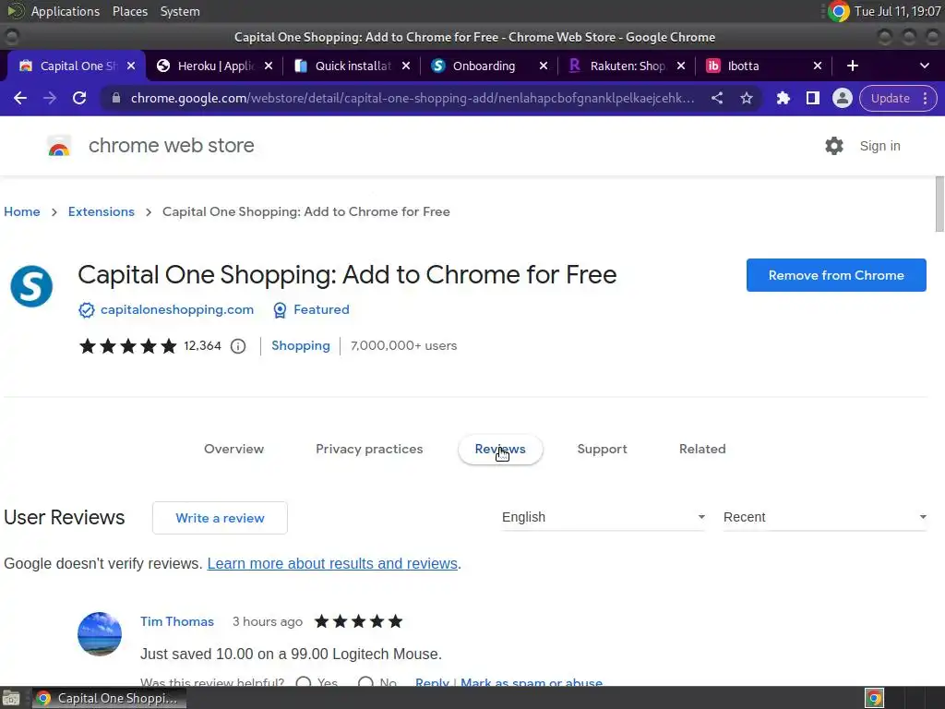Open the Privacy practices tab

369,450
